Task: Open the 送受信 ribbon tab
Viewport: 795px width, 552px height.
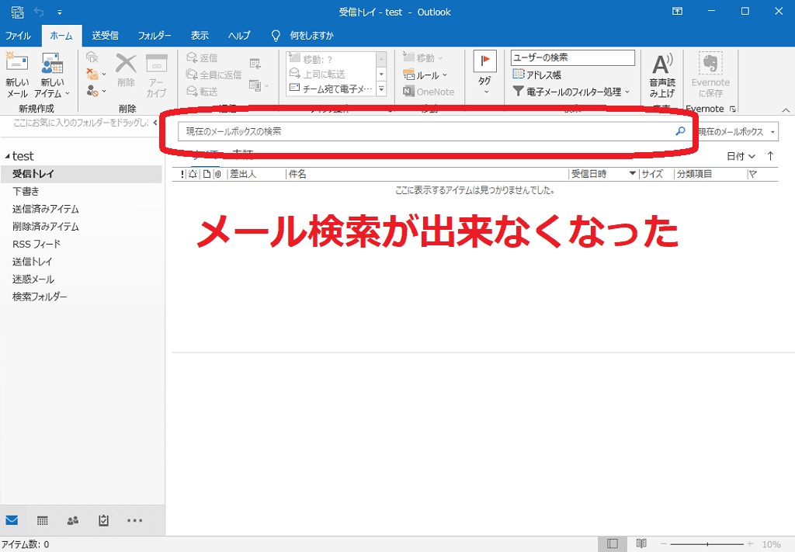Action: [105, 36]
